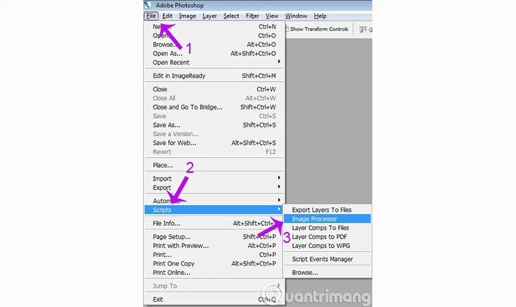Viewport: 516px width, 307px height.
Task: Select Export Layers To Files script
Action: 327,209
